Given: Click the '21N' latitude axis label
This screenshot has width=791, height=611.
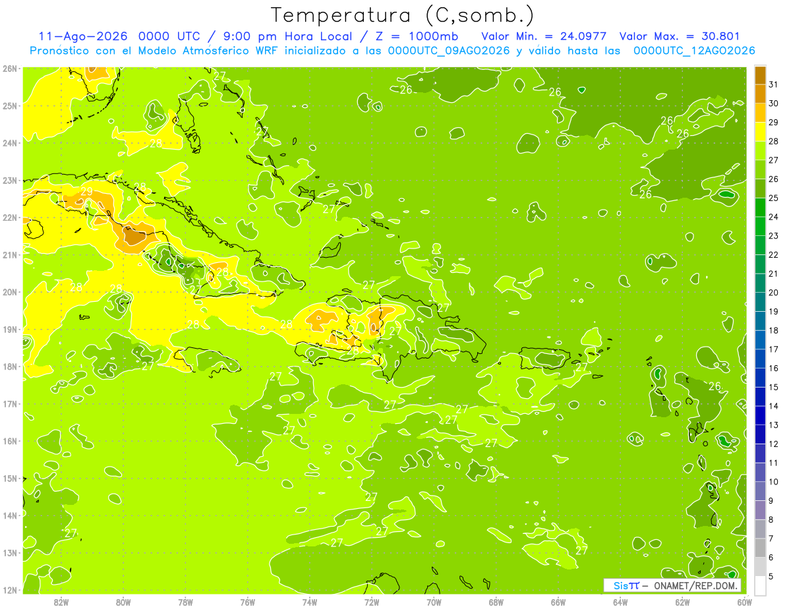Looking at the screenshot, I should pyautogui.click(x=10, y=254).
